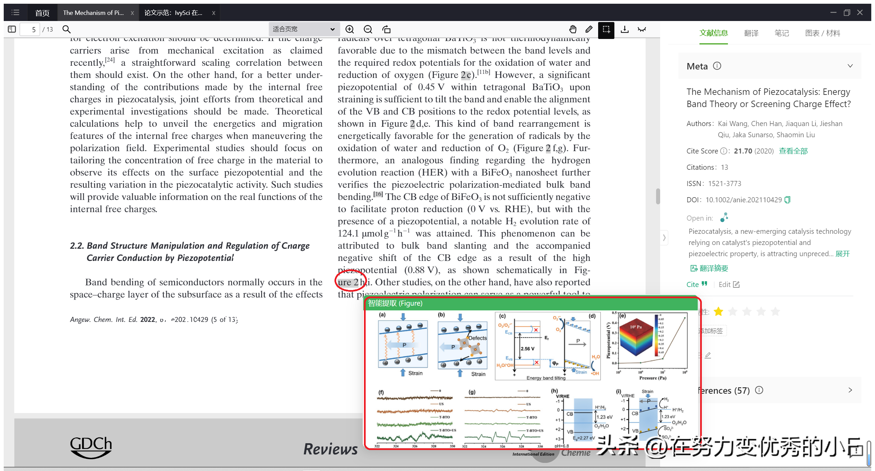Click Cite Score info icon
Viewport: 875px width, 471px height.
point(724,151)
